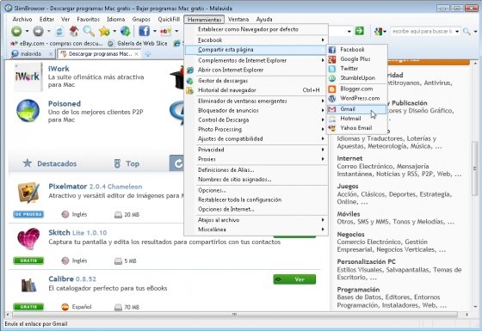Click the Refresh page icon

click(x=59, y=31)
